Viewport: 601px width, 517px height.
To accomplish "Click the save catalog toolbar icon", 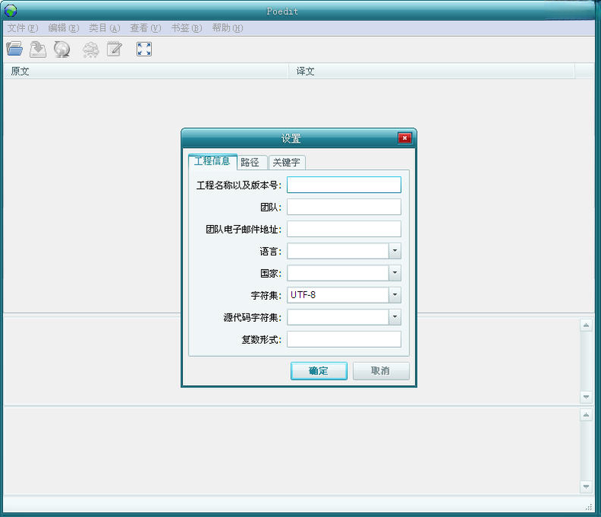I will (x=38, y=50).
